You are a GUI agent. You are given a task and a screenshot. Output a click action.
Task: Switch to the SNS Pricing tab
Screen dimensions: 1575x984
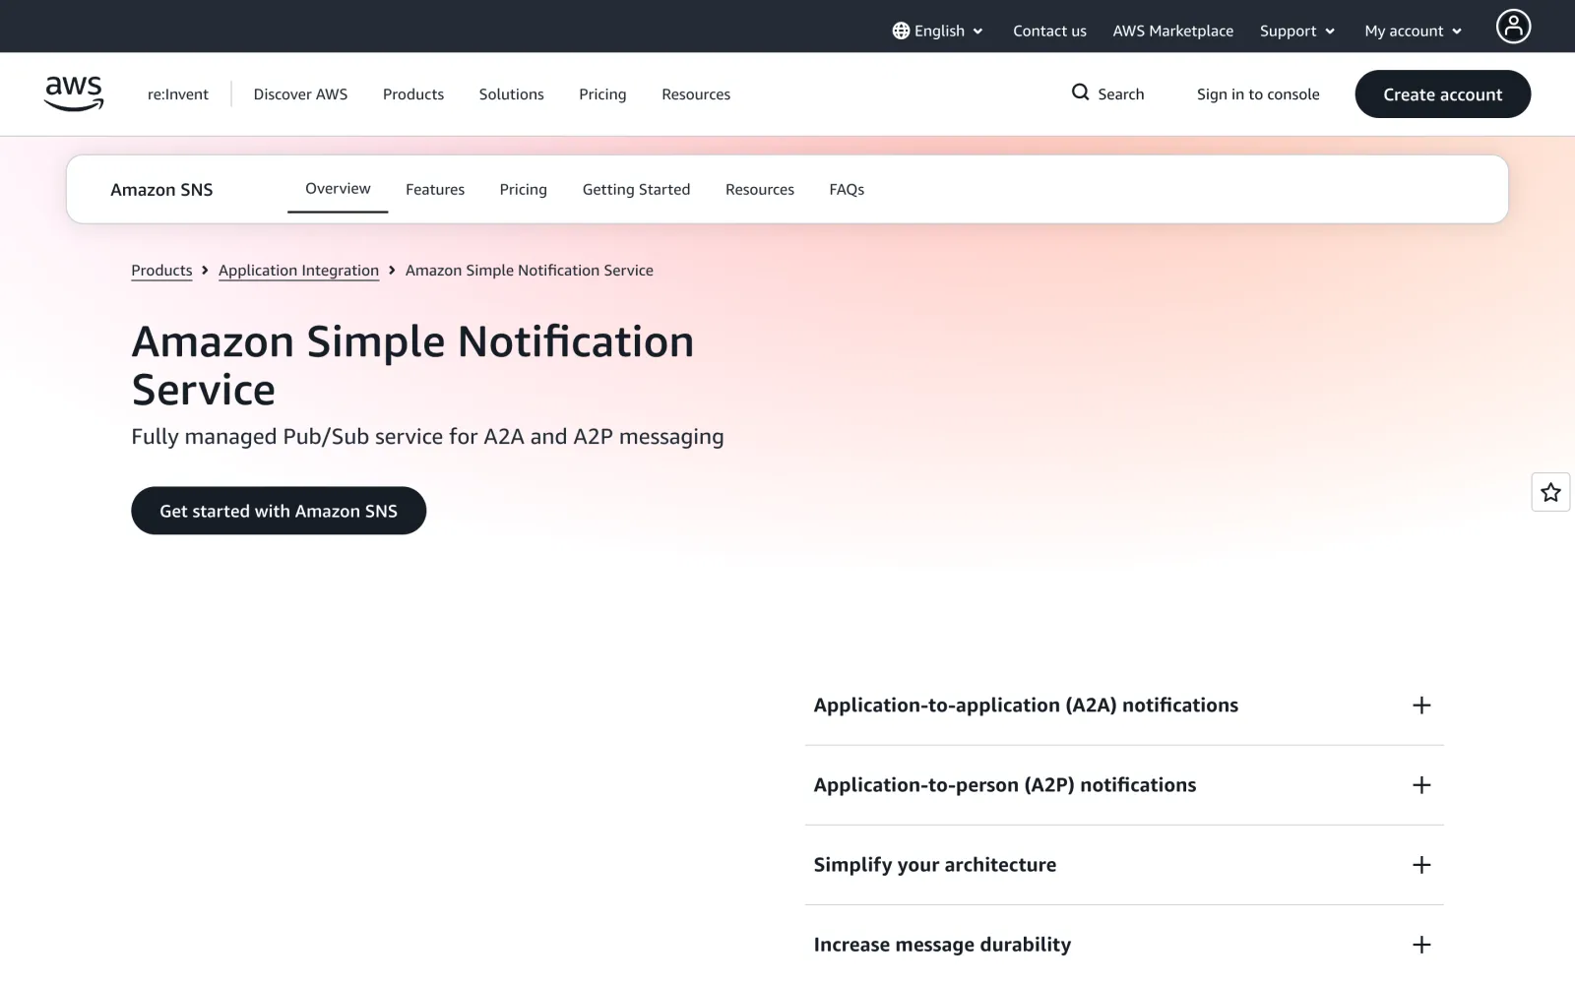pyautogui.click(x=523, y=189)
